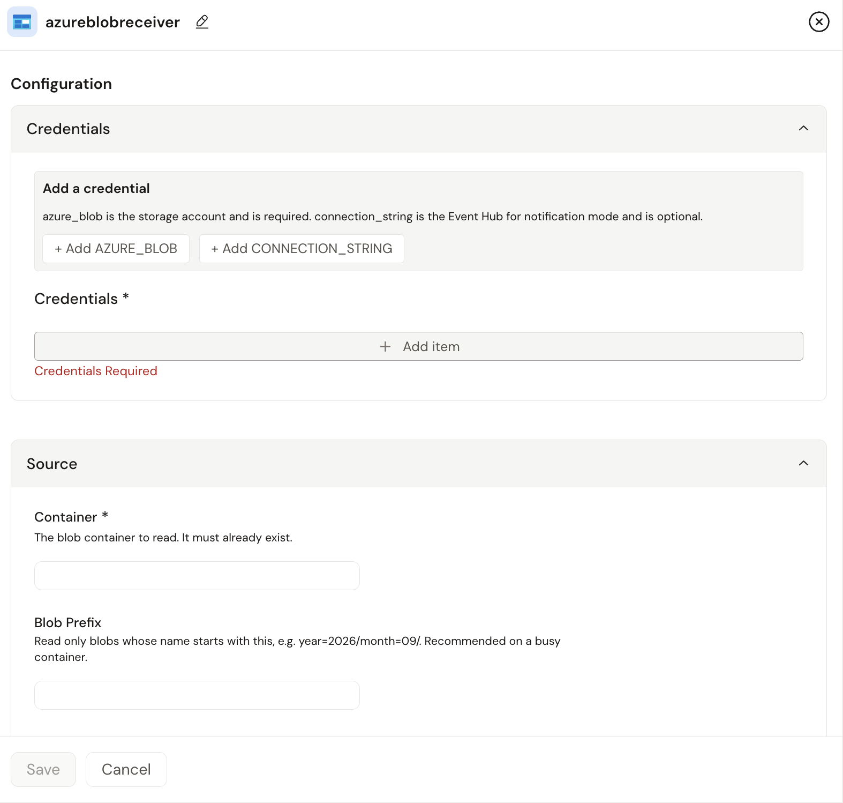Collapse the Source section chevron
This screenshot has width=843, height=803.
[x=803, y=463]
